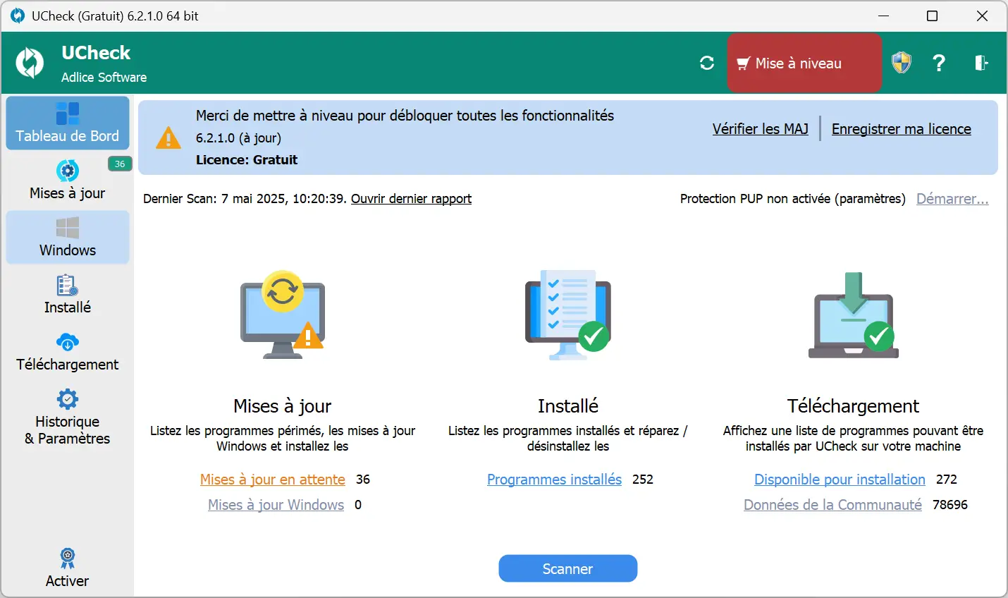The height and width of the screenshot is (598, 1008).
Task: Open Données de la Communauté link
Action: pos(832,505)
